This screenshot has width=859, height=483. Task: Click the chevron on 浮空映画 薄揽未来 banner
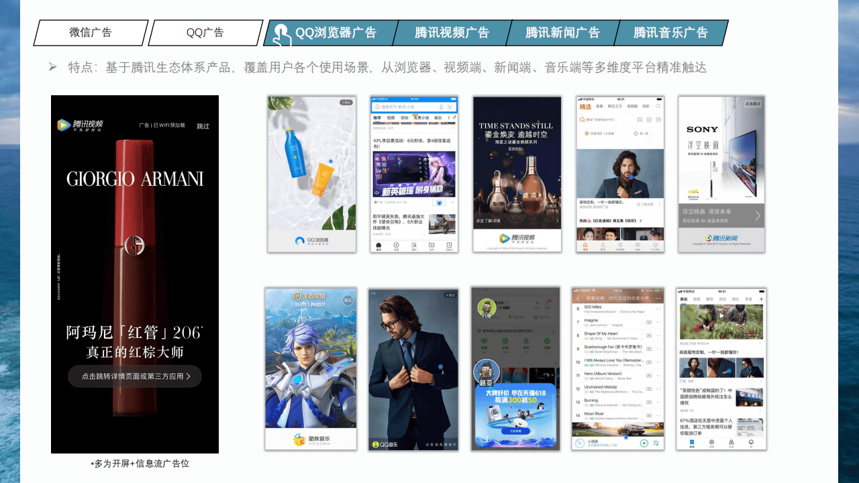[758, 215]
